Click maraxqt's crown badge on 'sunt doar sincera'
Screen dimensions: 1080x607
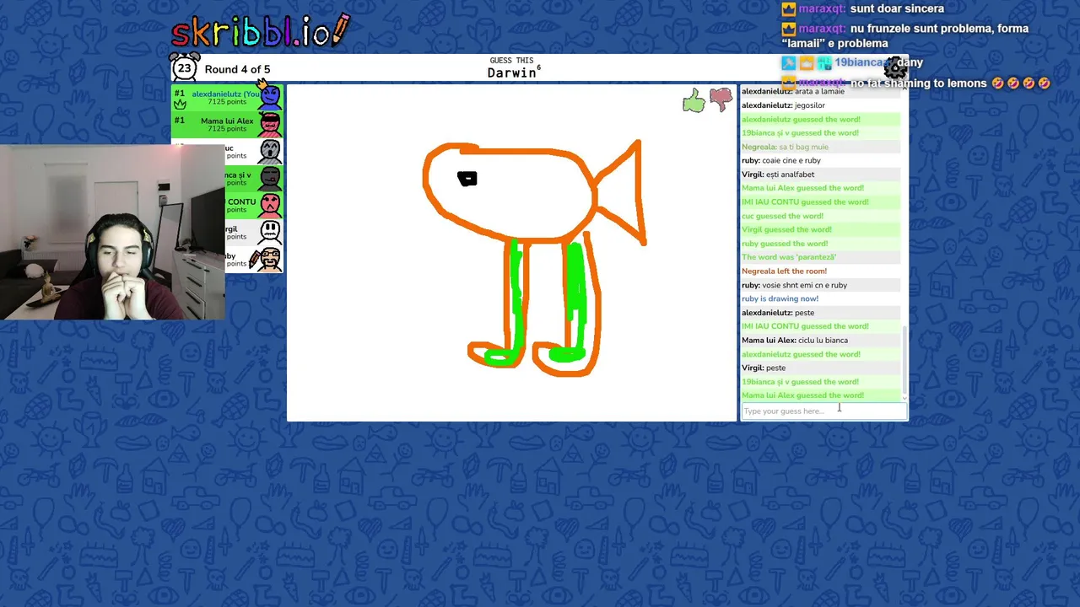789,9
